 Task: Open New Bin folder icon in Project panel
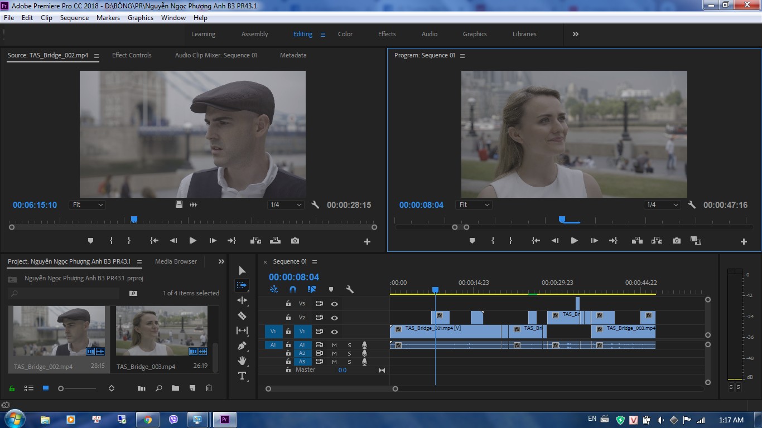[175, 388]
